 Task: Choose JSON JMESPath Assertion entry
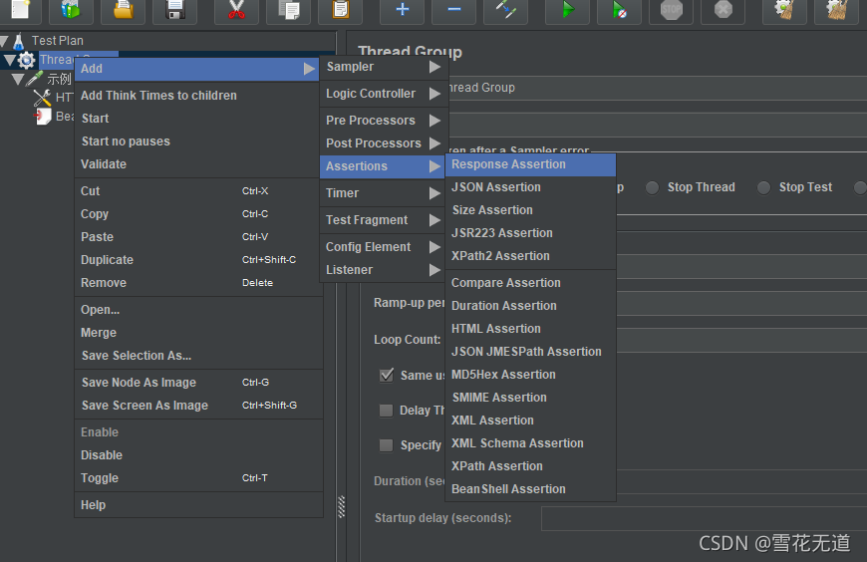click(531, 352)
